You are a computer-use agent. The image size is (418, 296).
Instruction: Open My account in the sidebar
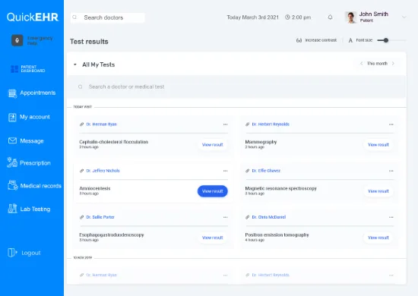[35, 117]
